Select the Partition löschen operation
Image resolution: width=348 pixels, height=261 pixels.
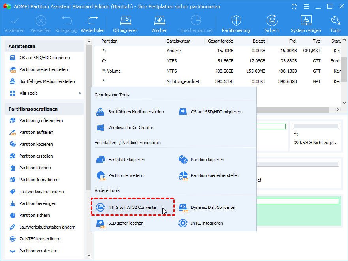(x=44, y=168)
